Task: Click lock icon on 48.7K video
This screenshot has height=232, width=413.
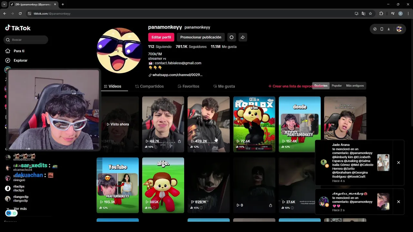Action: coord(179,141)
